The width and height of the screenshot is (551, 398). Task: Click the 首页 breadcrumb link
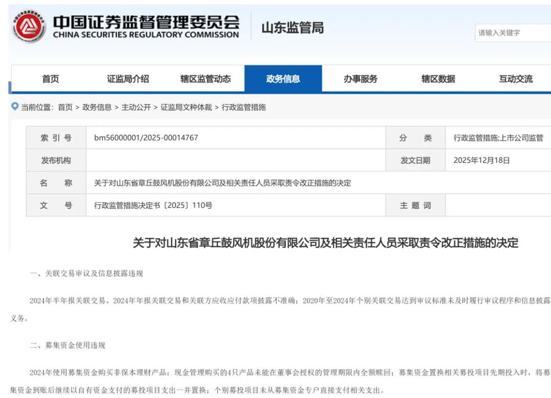pos(65,107)
